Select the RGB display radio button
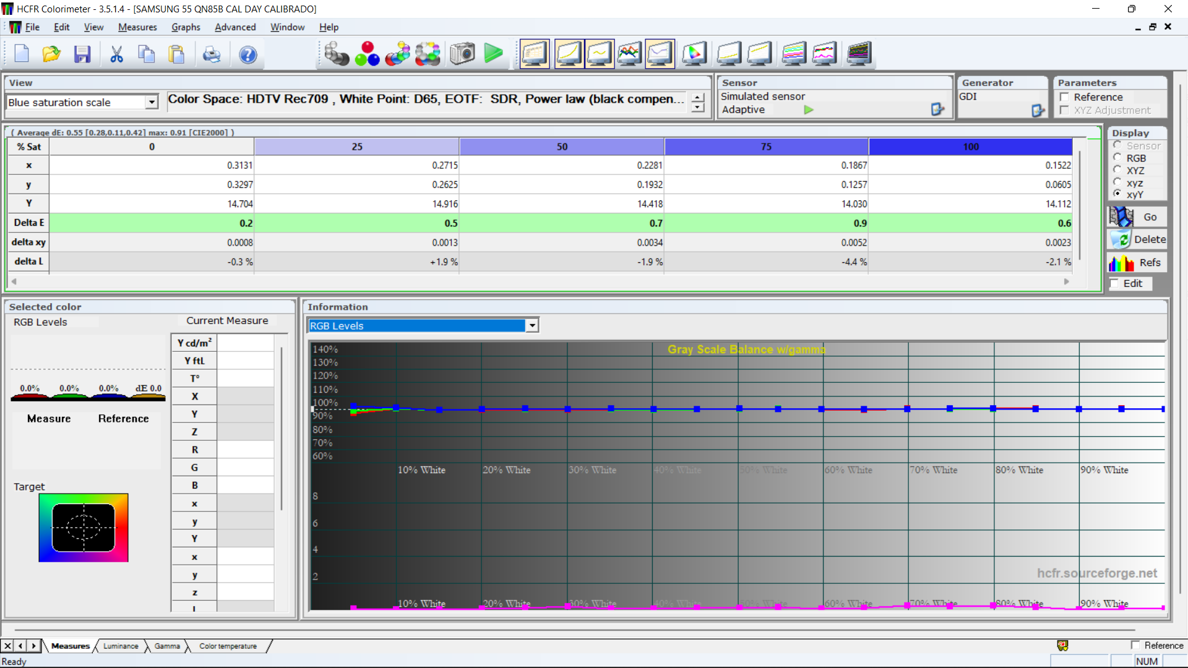1188x668 pixels. pos(1117,158)
